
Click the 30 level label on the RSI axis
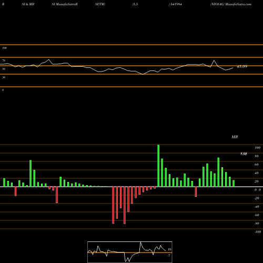pyautogui.click(x=4, y=77)
